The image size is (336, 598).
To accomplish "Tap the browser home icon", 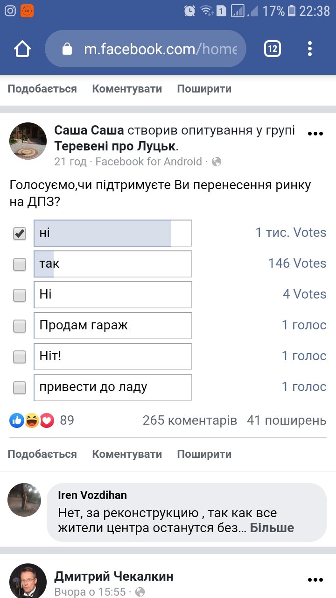I will tap(22, 49).
